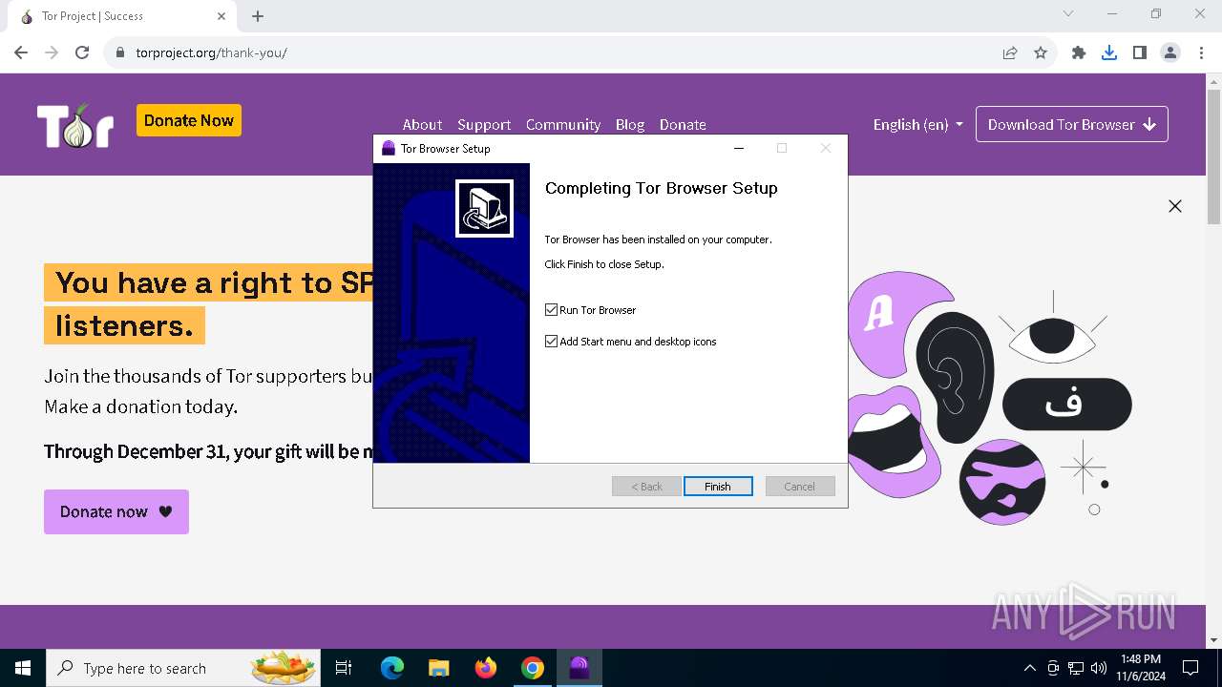The width and height of the screenshot is (1222, 687).
Task: Open the Blog menu item
Action: pos(630,124)
